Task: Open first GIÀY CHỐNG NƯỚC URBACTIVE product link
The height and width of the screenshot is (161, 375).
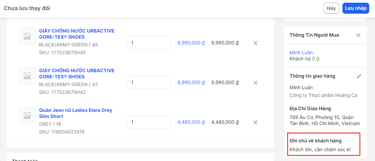Action: [x=77, y=34]
